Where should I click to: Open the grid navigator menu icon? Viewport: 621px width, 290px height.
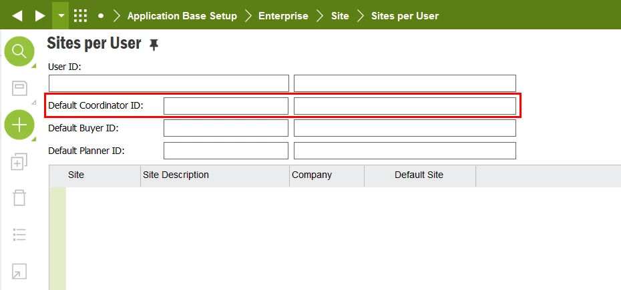80,16
